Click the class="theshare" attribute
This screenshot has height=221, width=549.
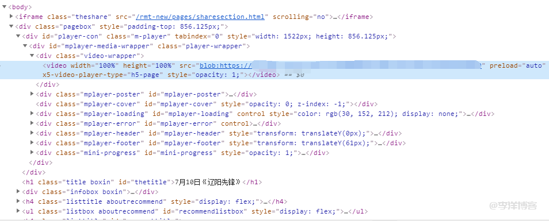[79, 17]
